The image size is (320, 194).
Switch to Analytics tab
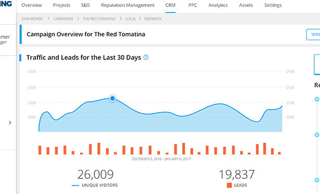217,5
